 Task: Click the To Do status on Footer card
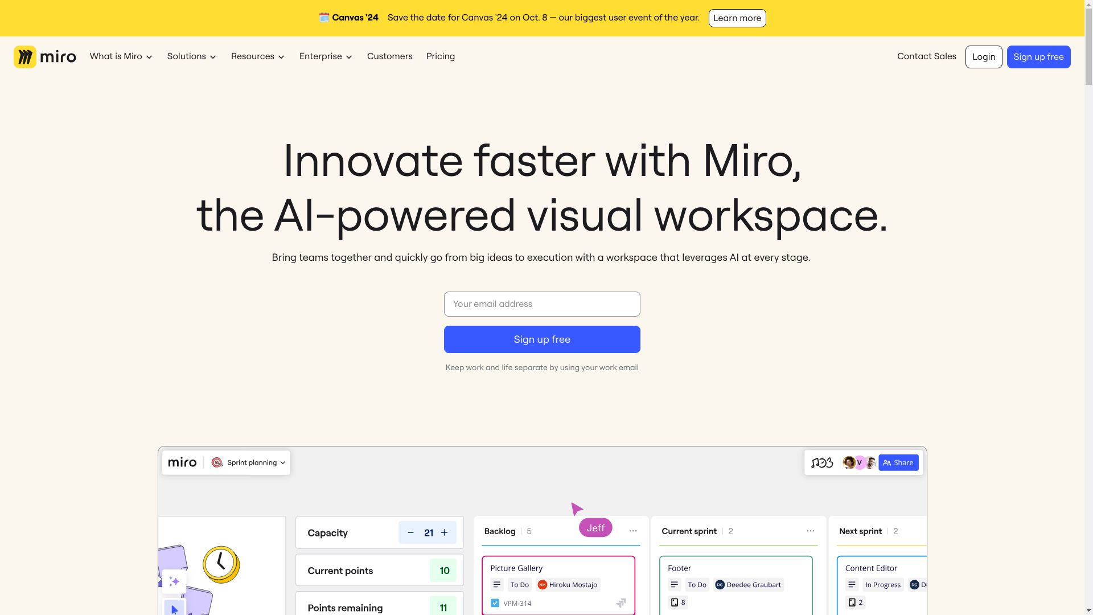pos(697,585)
